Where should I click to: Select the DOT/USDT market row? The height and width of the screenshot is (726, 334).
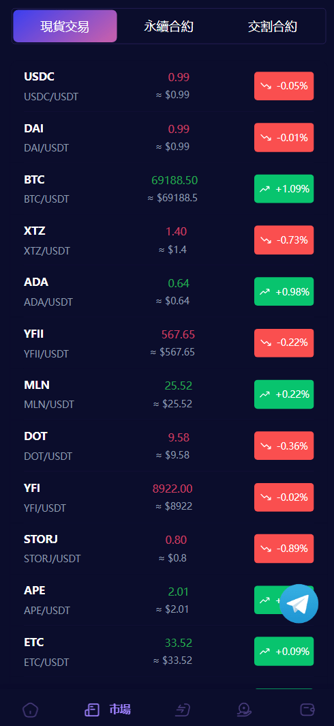pos(167,446)
